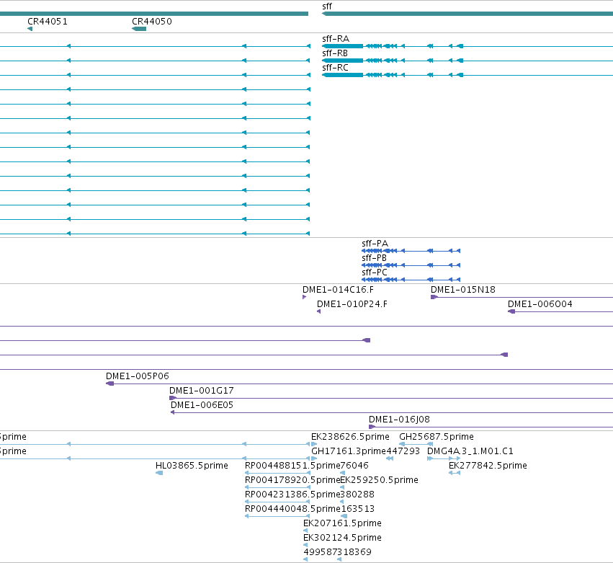
Task: Select the sff gene label
Action: pyautogui.click(x=327, y=6)
